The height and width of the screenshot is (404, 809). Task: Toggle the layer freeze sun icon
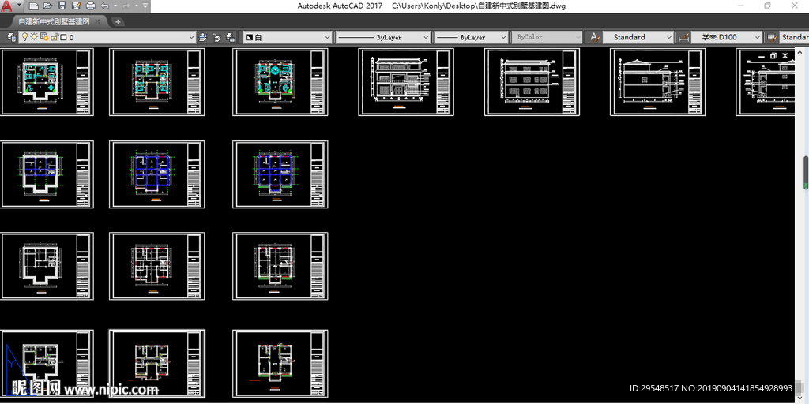[34, 37]
